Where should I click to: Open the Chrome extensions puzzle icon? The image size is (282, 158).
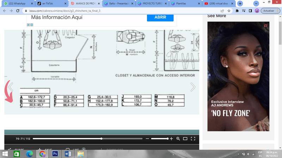point(237,11)
